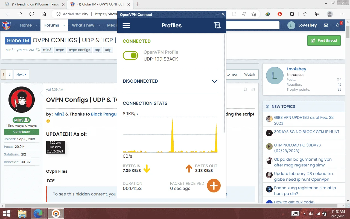Select the udp tag
The width and height of the screenshot is (350, 219).
pyautogui.click(x=108, y=50)
